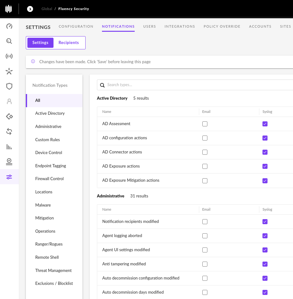The height and width of the screenshot is (299, 293).
Task: Open the circular sync arrows icon in sidebar
Action: 9,131
